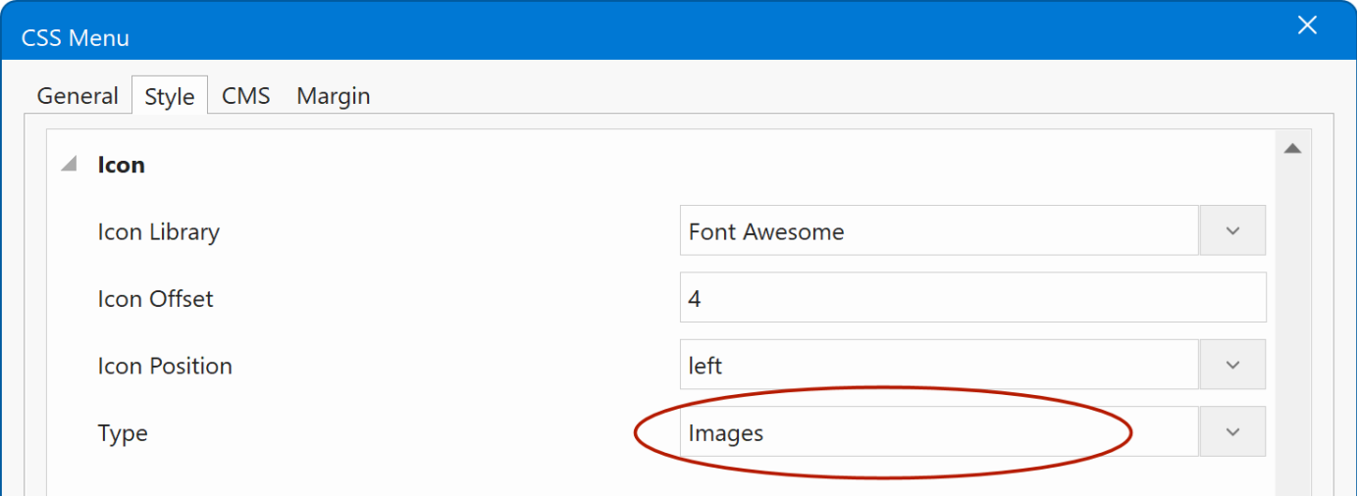Click the Type property label
Image resolution: width=1358 pixels, height=497 pixels.
point(123,433)
